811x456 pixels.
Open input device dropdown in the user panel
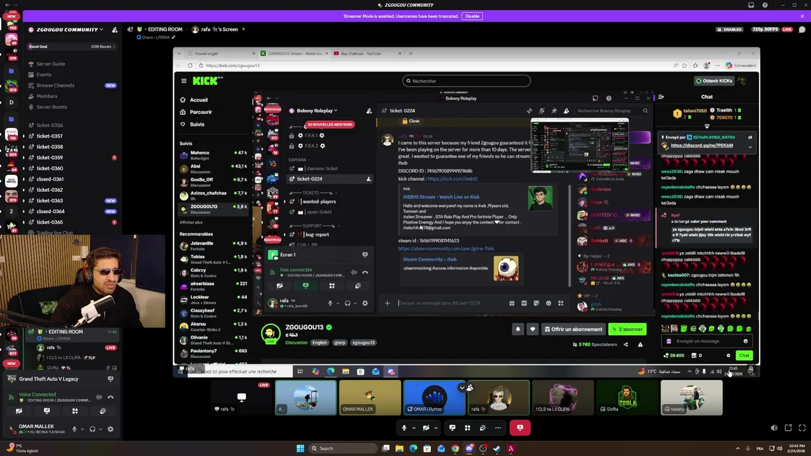click(x=82, y=429)
